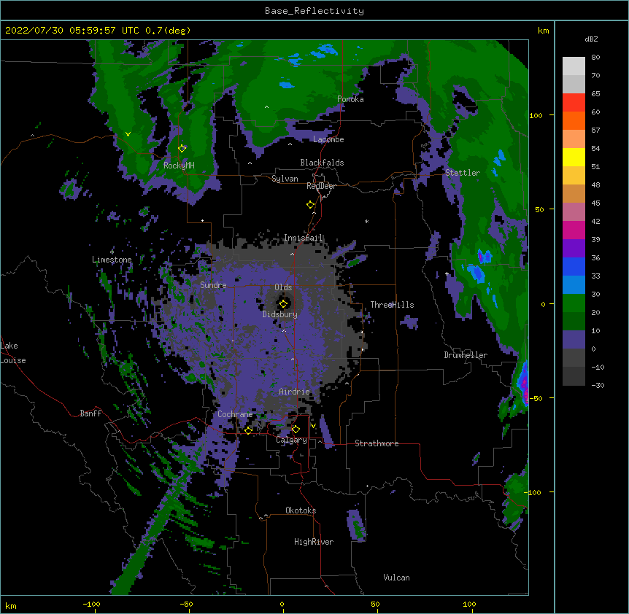629x614 pixels.
Task: Click the -100 tick on horizontal km axis
Action: [91, 604]
